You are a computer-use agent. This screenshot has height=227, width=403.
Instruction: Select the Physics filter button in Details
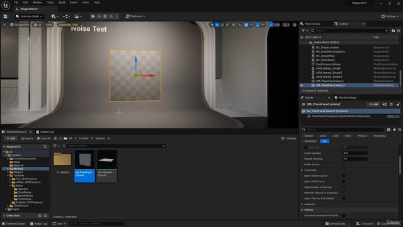(362, 136)
